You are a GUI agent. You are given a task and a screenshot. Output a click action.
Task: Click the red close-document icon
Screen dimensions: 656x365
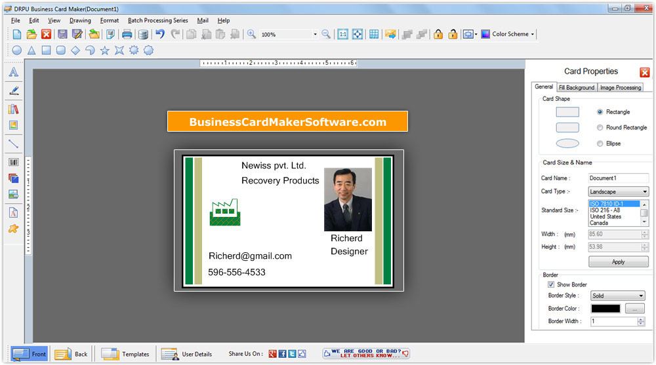pos(46,34)
